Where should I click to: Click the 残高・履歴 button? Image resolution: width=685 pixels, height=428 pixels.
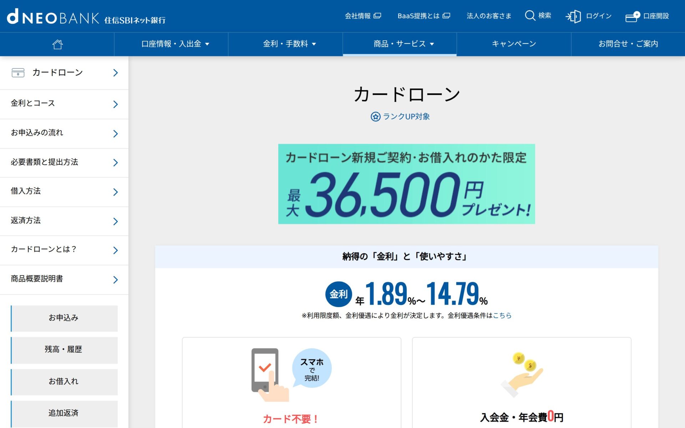click(64, 350)
